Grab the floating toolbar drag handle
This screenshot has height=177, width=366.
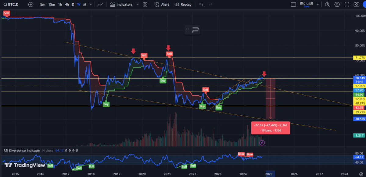(x=188, y=30)
